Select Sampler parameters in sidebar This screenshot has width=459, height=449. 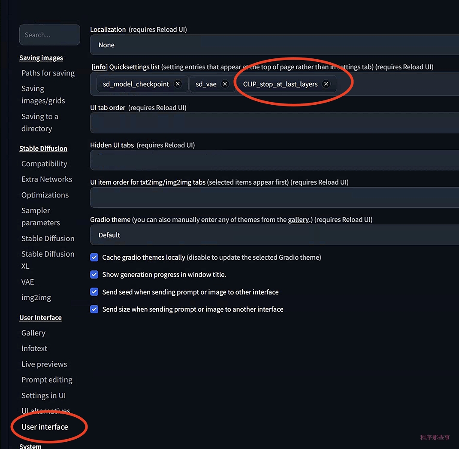(x=41, y=216)
